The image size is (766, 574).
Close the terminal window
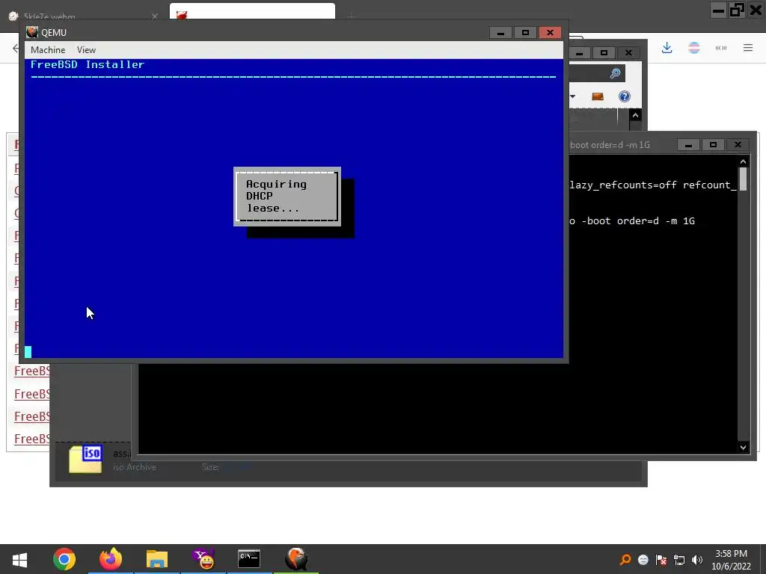(x=738, y=145)
